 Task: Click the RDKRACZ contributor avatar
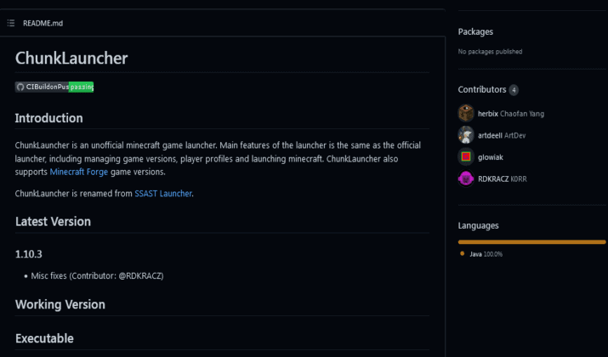[x=466, y=178]
